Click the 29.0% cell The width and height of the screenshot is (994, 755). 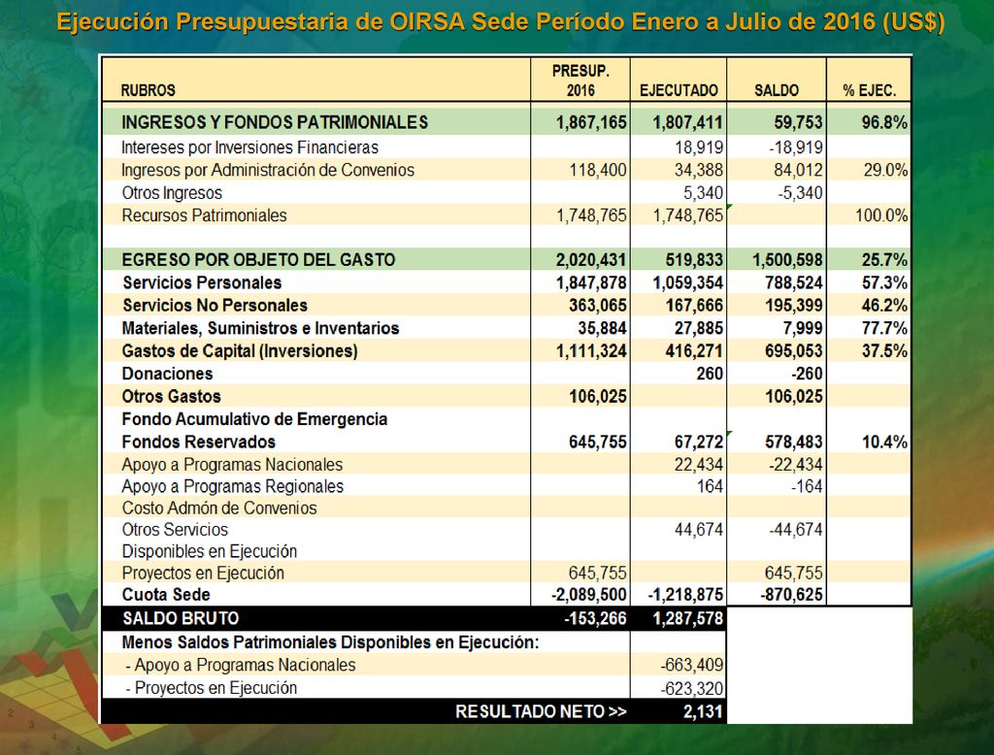click(x=885, y=170)
